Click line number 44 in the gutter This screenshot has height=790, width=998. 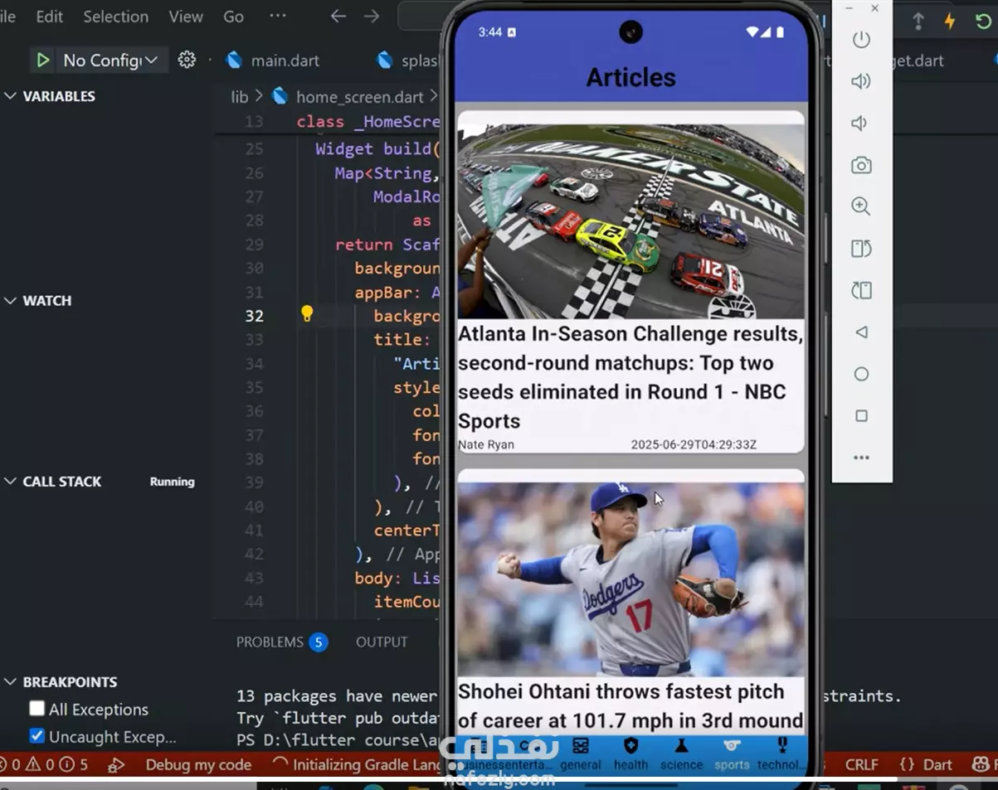254,601
